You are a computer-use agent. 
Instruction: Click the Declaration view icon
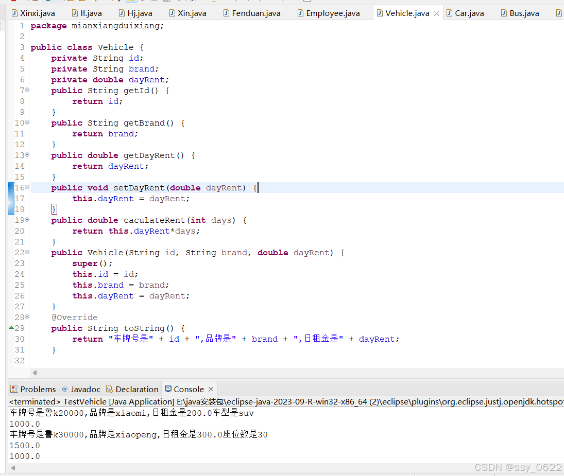coord(109,389)
